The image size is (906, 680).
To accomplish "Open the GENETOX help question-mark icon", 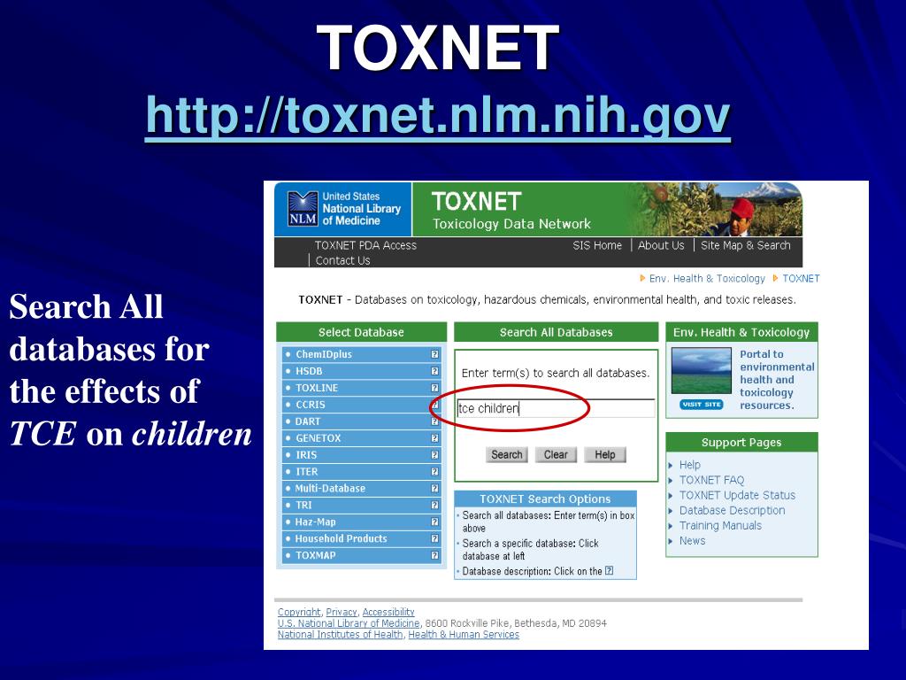I will click(x=434, y=438).
